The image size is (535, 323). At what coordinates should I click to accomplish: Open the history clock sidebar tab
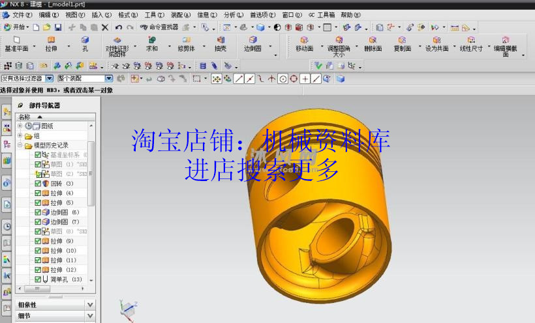[7, 226]
